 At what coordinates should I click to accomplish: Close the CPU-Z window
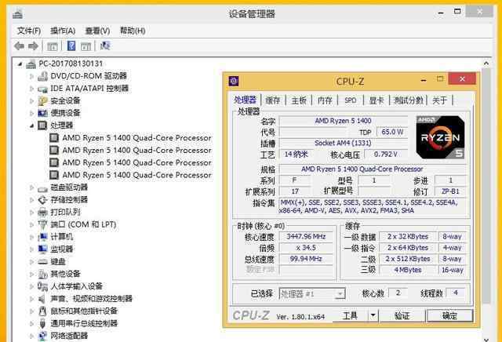tap(462, 78)
